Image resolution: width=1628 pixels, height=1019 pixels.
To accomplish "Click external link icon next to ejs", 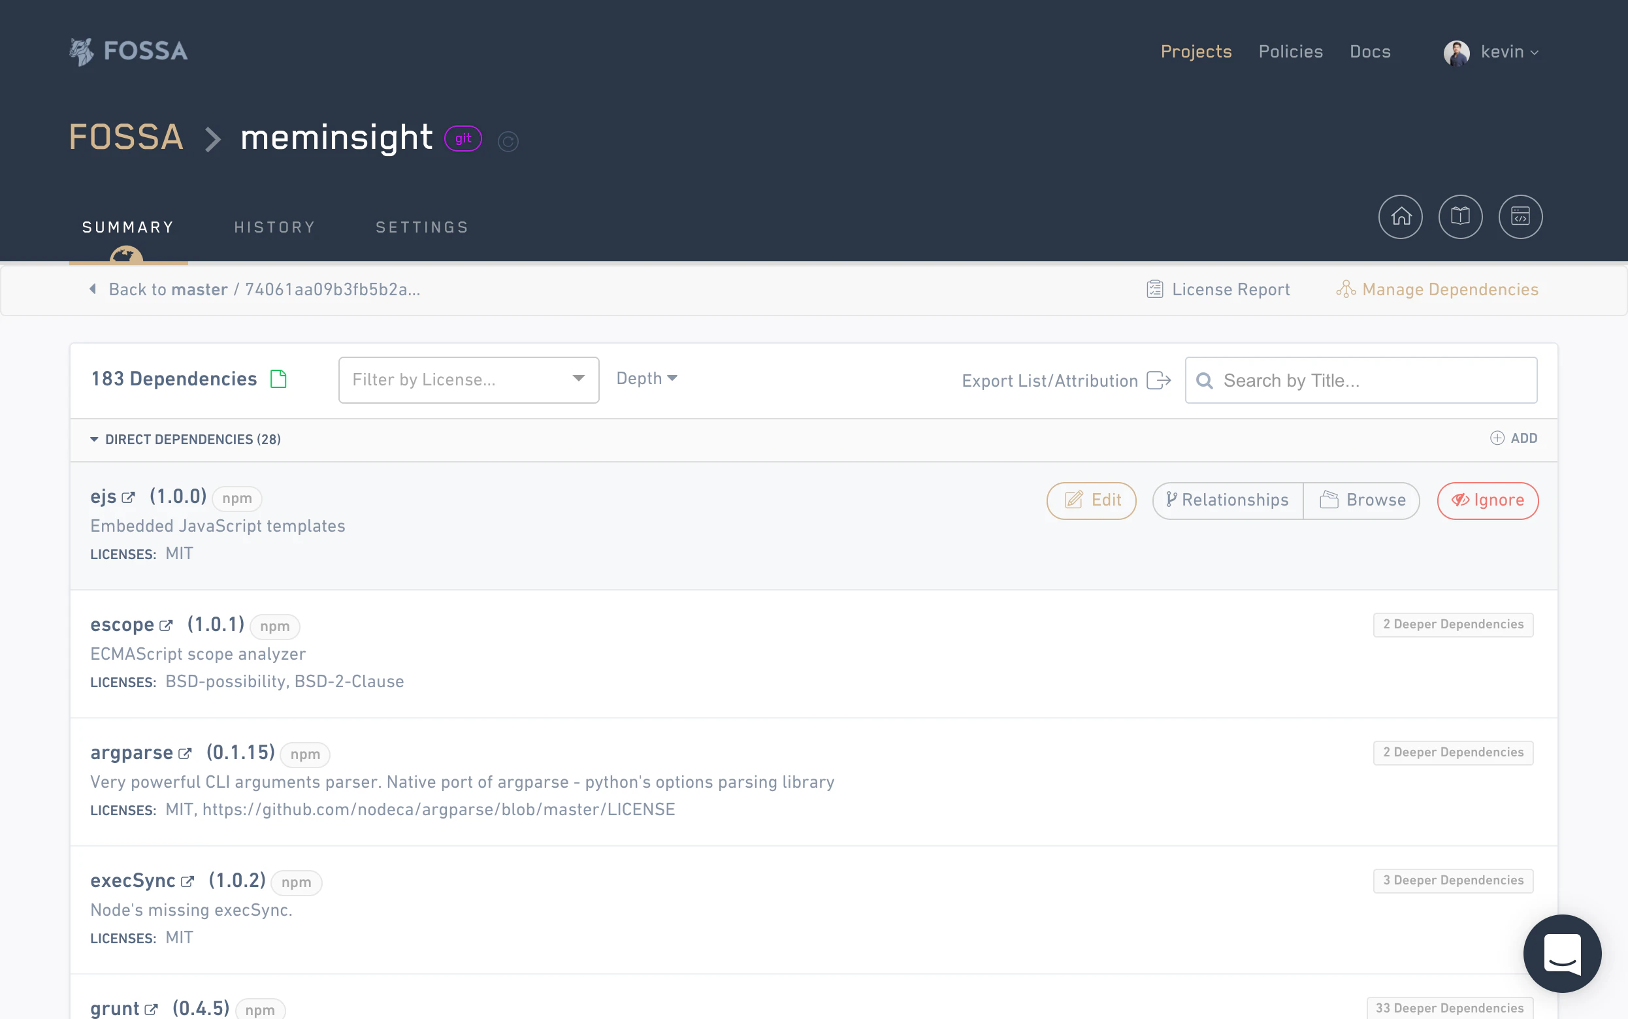I will pyautogui.click(x=128, y=498).
